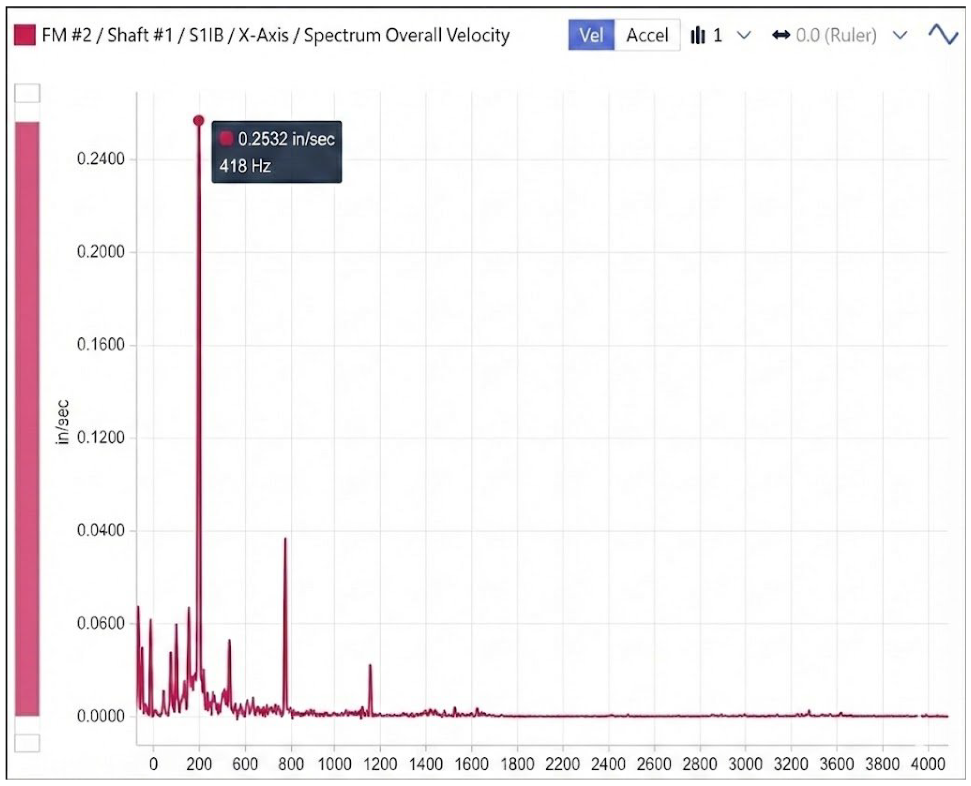The width and height of the screenshot is (971, 786).
Task: Click the red series legend swatch
Action: pyautogui.click(x=25, y=35)
